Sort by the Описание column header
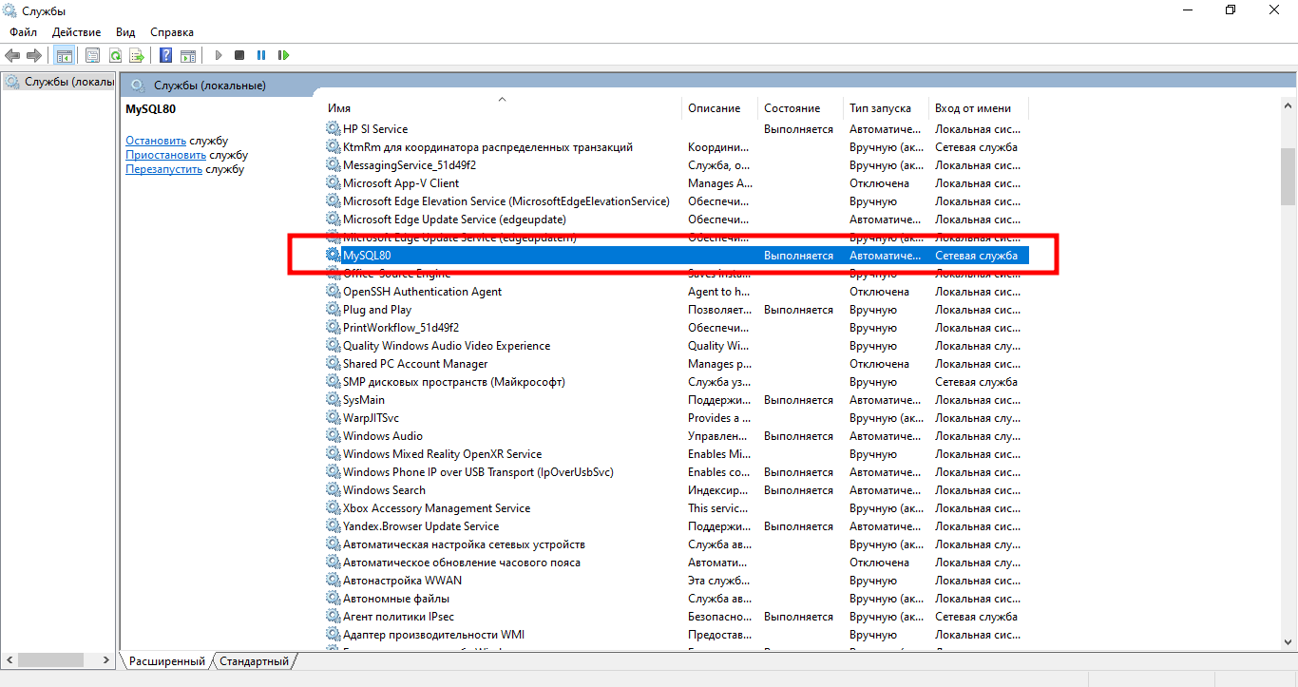 [x=719, y=108]
